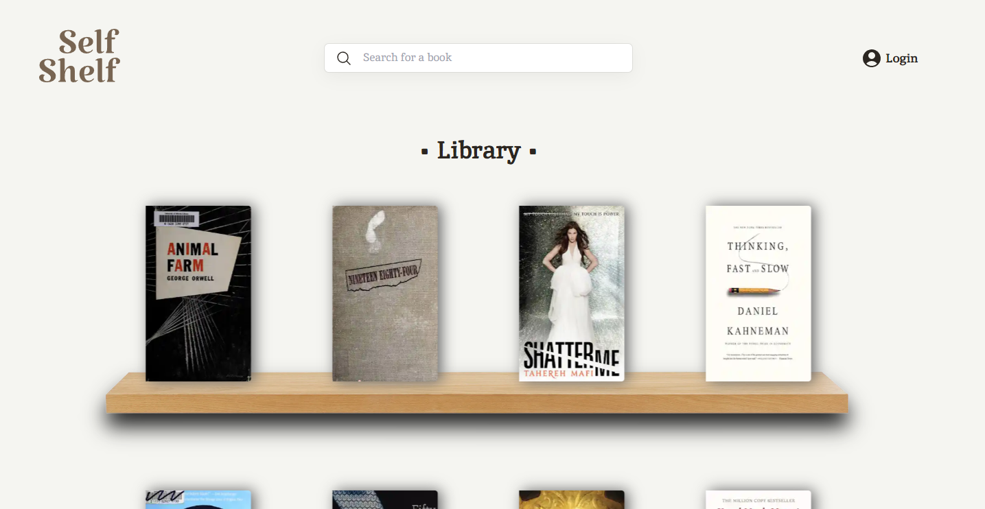Focus the Search for a book field
Viewport: 985px width, 509px height.
coord(478,58)
